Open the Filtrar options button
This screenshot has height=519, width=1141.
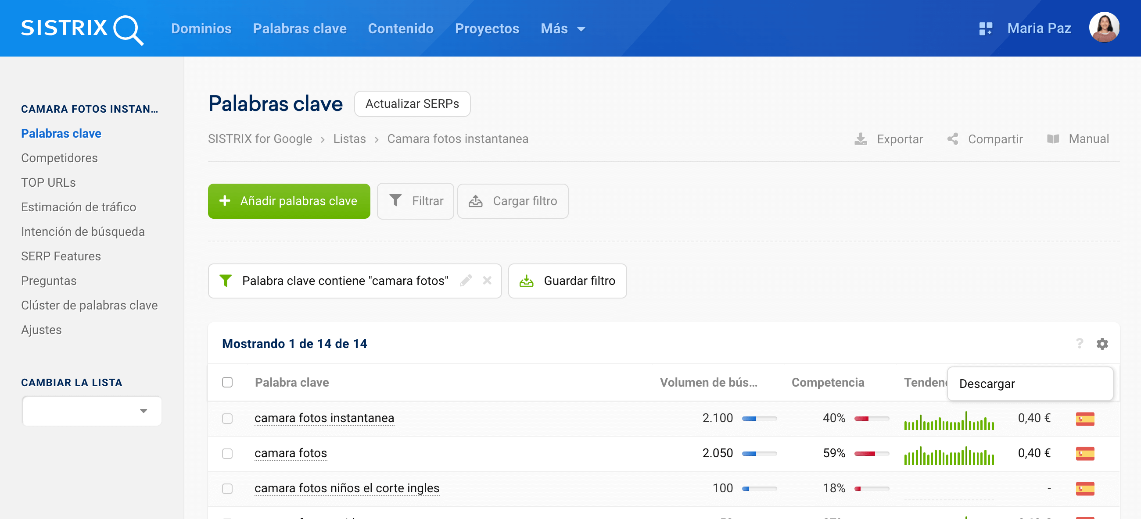coord(416,201)
